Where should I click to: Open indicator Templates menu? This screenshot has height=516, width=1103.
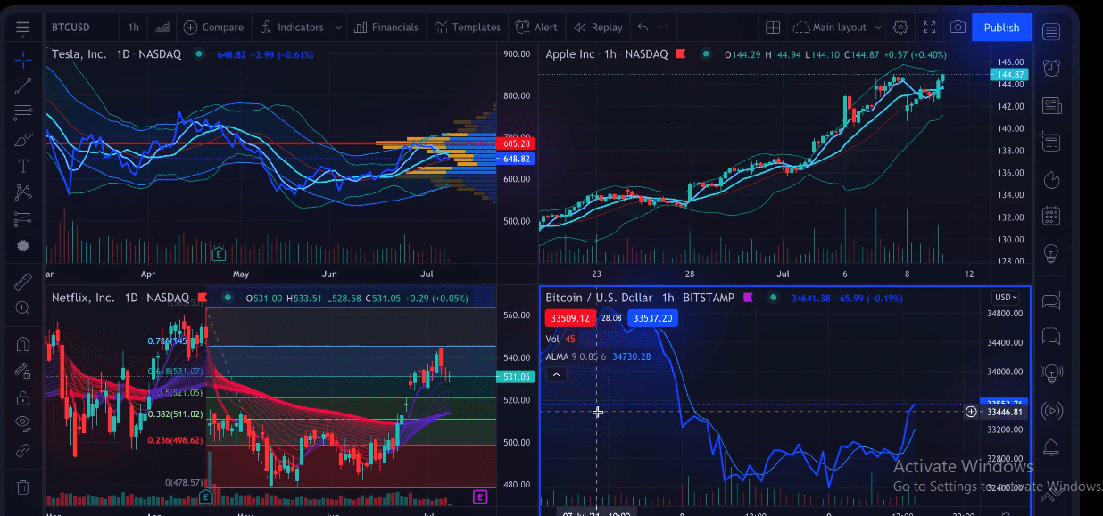point(467,28)
